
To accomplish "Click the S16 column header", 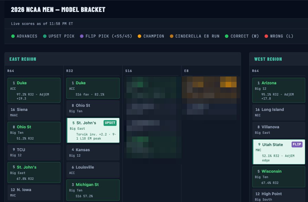I will coord(129,71).
